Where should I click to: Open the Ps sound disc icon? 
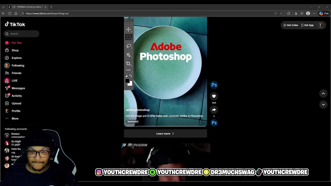click(214, 123)
